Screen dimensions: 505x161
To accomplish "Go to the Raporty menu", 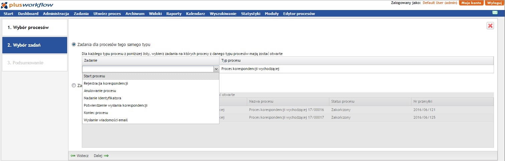I will pos(174,14).
